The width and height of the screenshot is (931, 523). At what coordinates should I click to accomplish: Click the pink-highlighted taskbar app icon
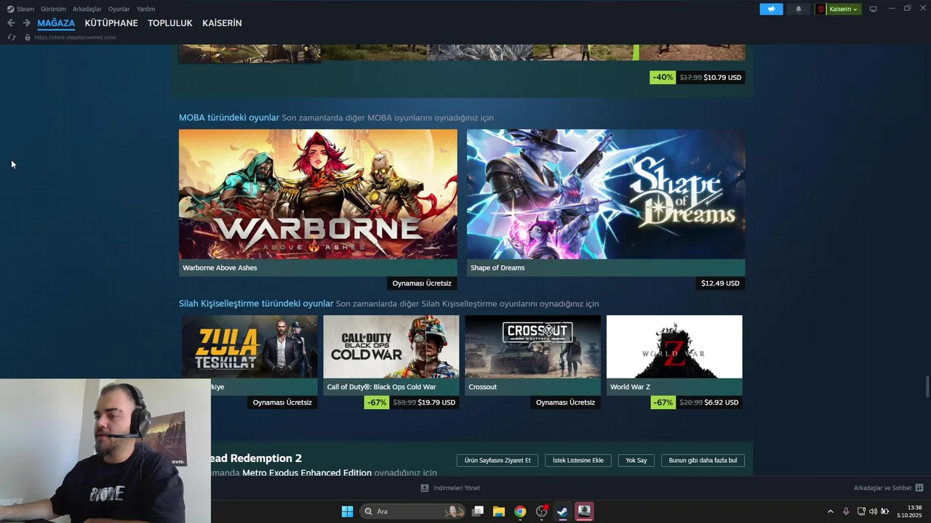click(584, 511)
